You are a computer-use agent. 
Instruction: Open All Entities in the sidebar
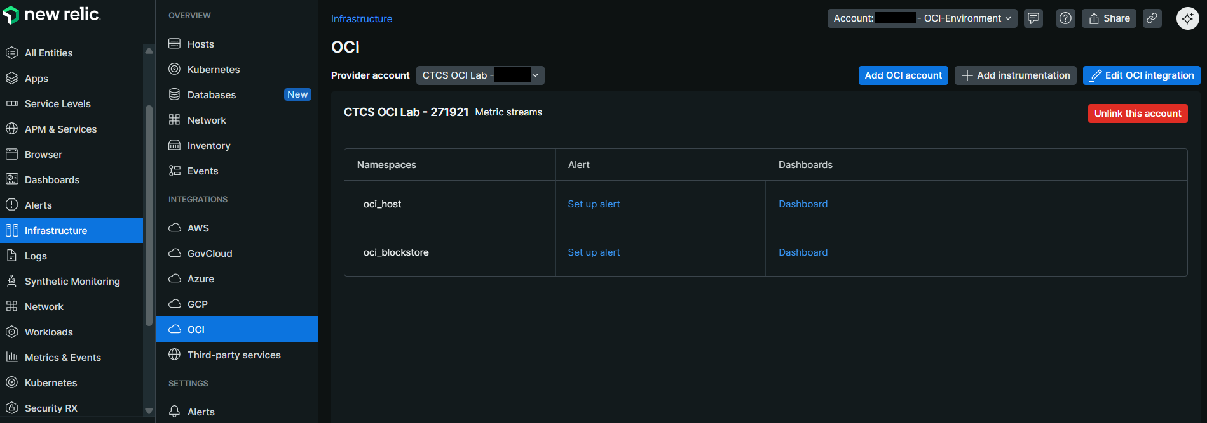48,53
